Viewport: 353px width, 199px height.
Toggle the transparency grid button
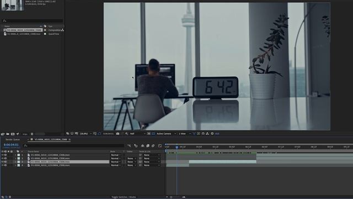[153, 134]
